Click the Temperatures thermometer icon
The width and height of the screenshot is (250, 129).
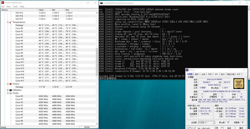[11, 22]
